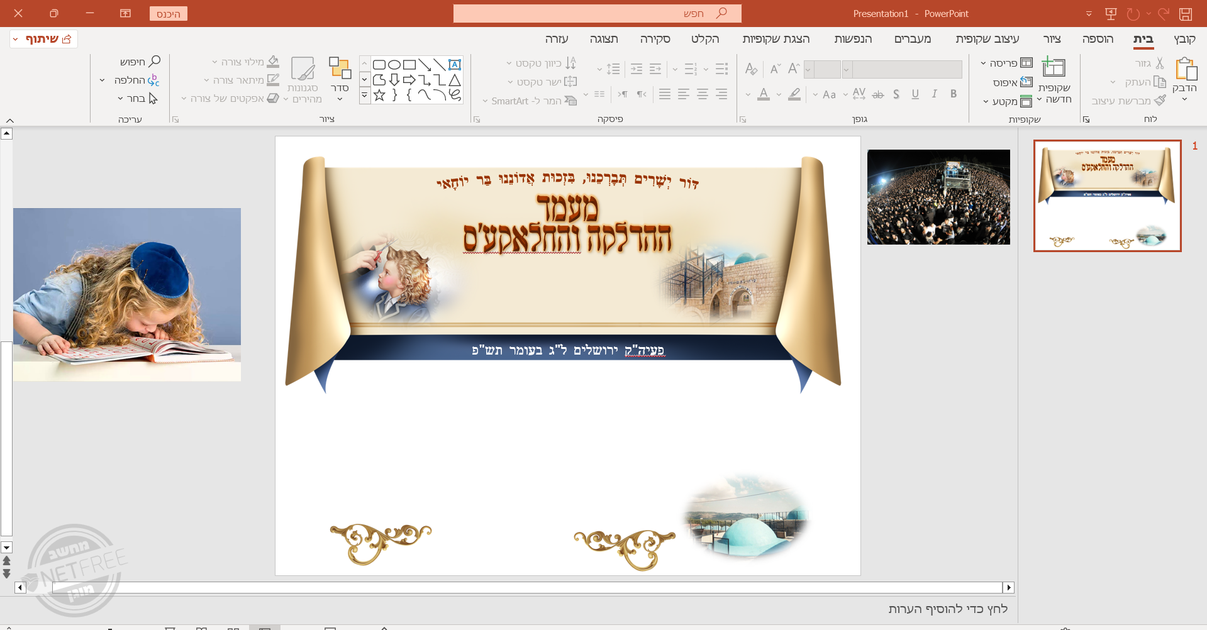Click Shape Outline (מיתאר צורה) button
The width and height of the screenshot is (1207, 630).
point(242,80)
